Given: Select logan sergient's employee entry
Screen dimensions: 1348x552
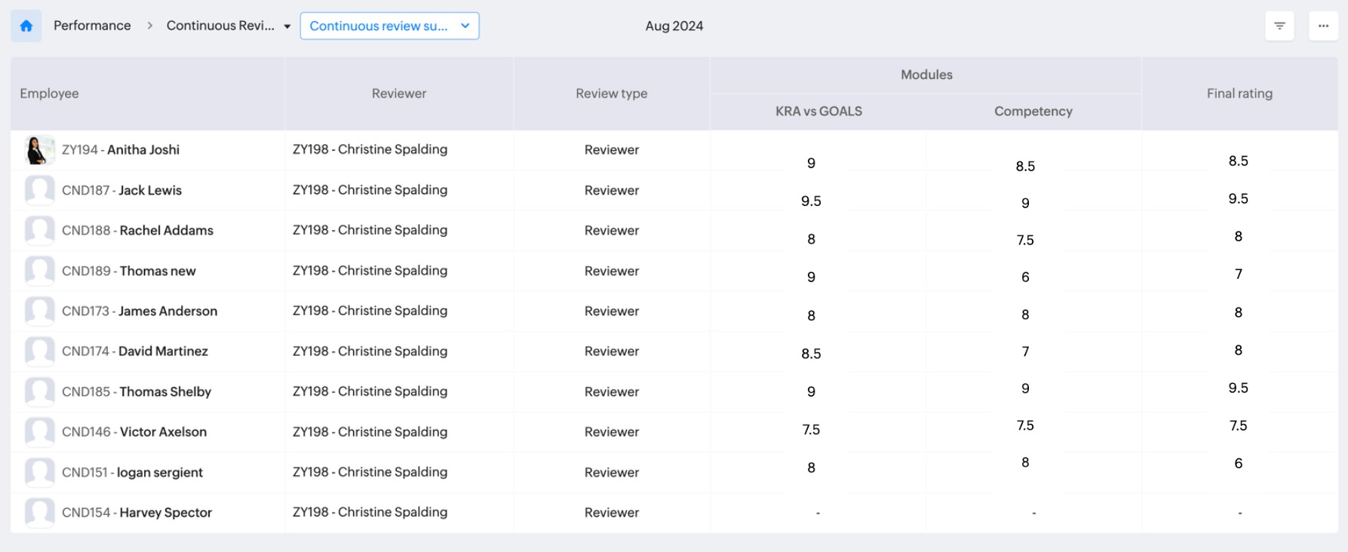Looking at the screenshot, I should 159,472.
